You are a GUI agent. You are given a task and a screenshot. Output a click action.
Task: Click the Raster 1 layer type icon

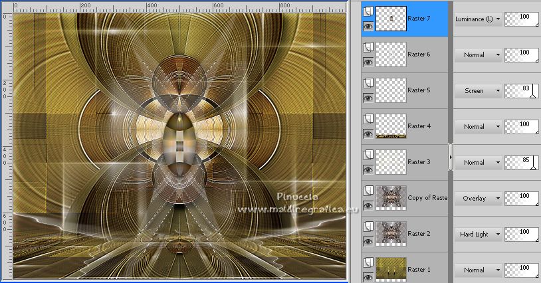368,262
